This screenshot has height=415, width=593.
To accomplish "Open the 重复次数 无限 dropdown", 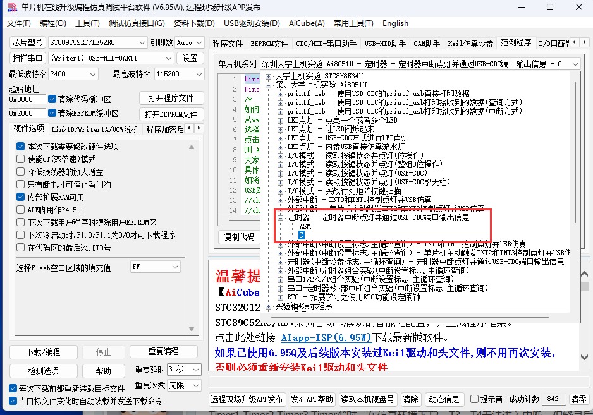I will click(184, 385).
